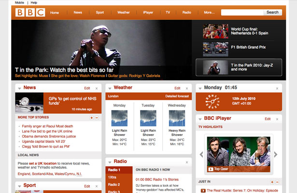Open the More... navigation menu
Viewport: 297px width, 193px height.
click(x=209, y=13)
